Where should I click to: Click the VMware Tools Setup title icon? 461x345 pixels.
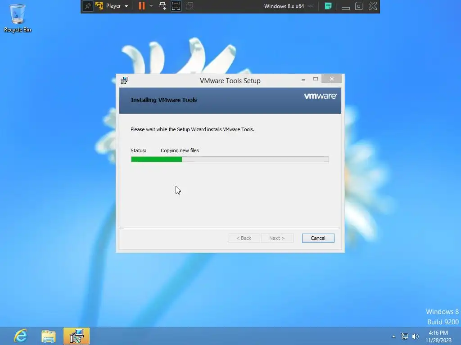pos(124,80)
